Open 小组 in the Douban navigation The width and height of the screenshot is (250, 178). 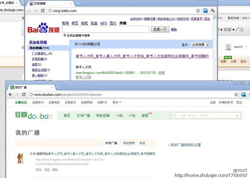pyautogui.click(x=119, y=115)
